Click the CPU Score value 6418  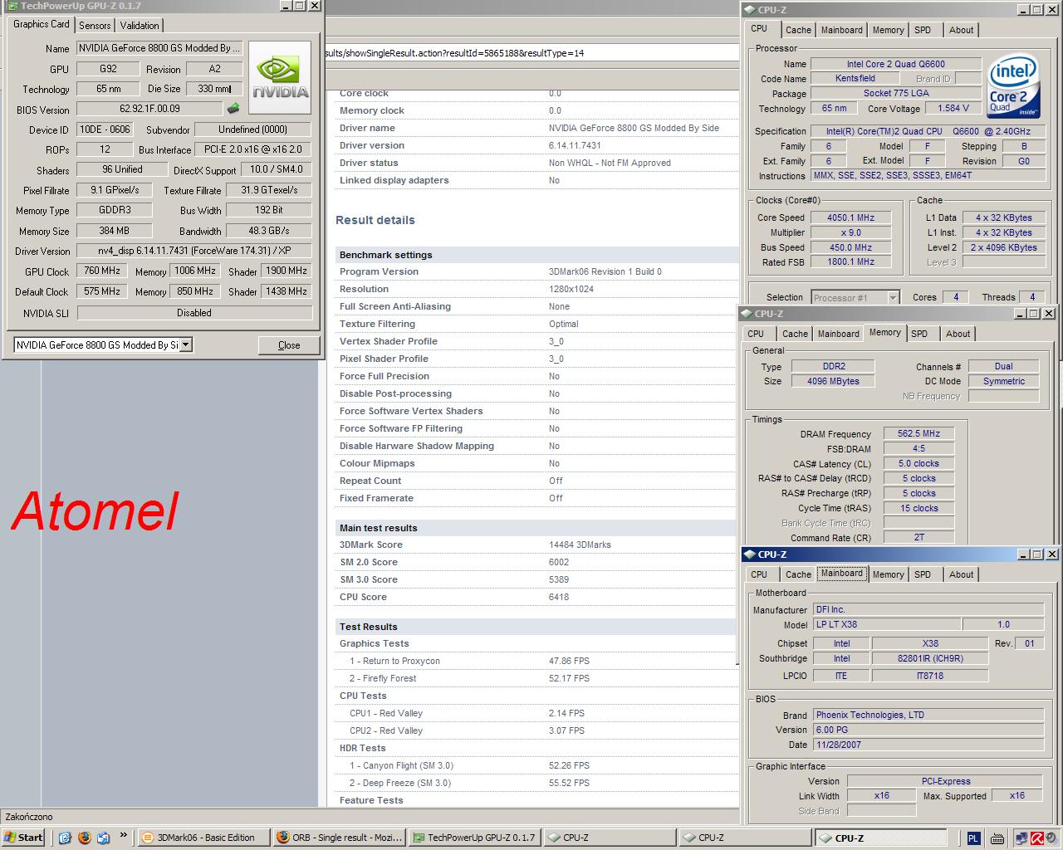[559, 598]
